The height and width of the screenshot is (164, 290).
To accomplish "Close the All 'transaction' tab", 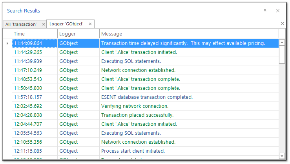I will click(x=44, y=24).
